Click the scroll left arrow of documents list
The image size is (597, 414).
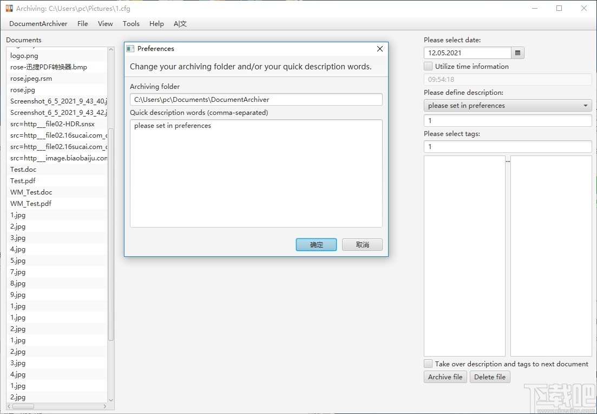point(10,406)
